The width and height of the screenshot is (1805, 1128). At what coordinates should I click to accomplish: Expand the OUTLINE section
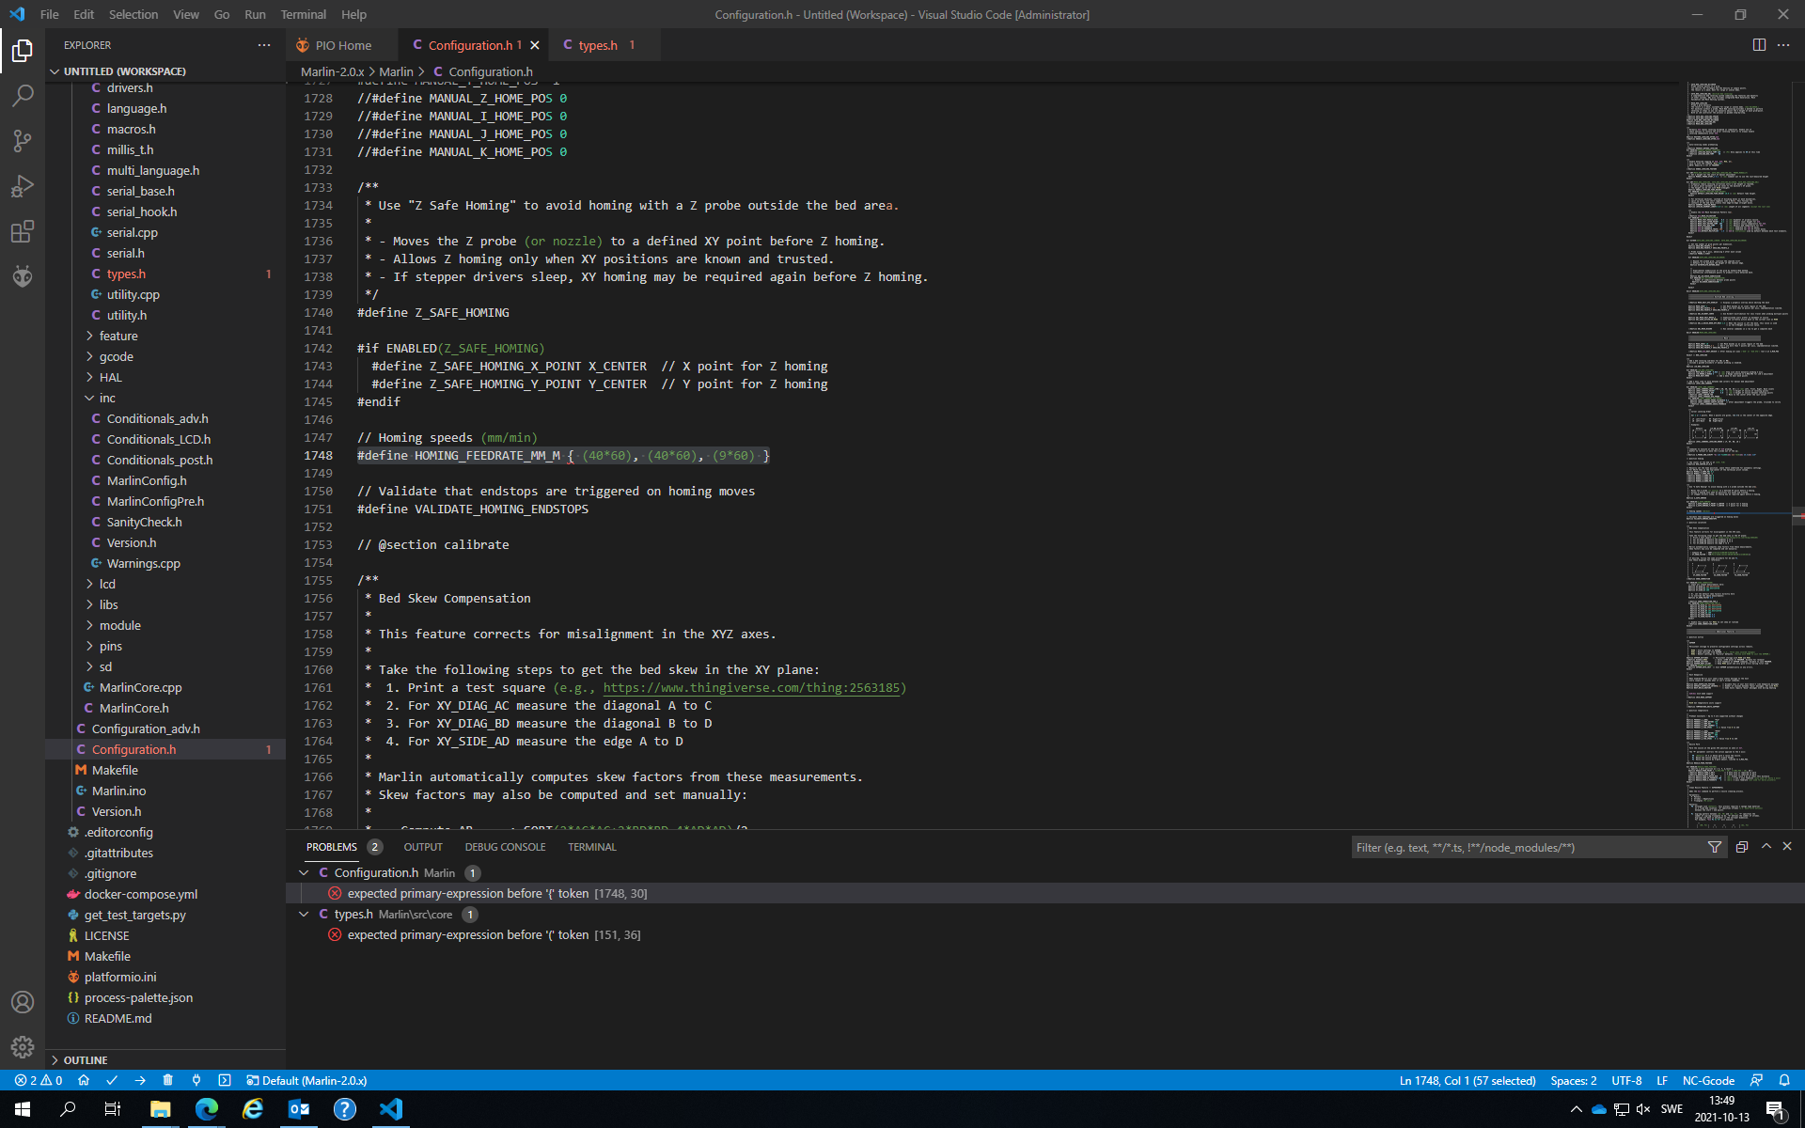pyautogui.click(x=85, y=1059)
